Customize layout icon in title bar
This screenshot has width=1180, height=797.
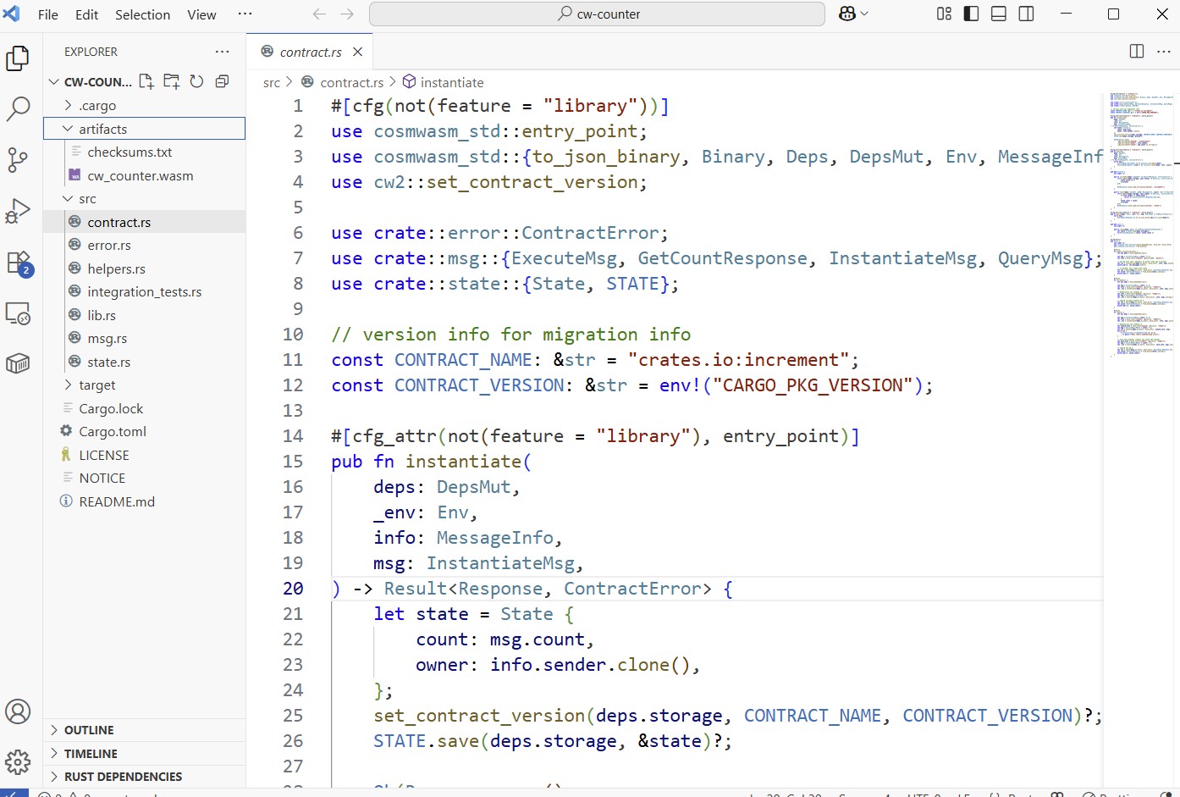click(x=944, y=14)
